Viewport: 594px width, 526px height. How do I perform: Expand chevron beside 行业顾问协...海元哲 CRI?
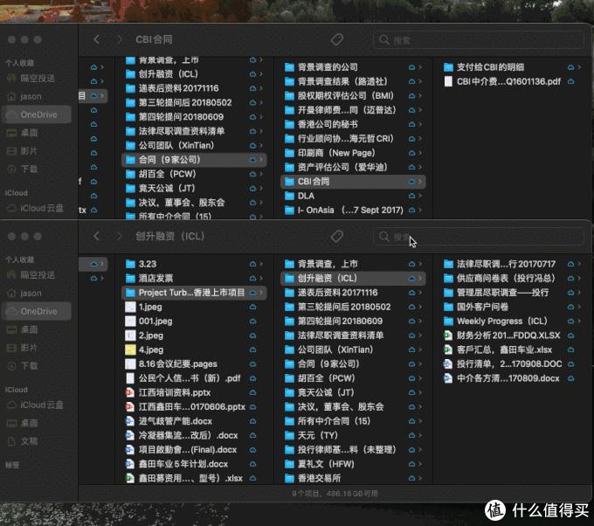[x=420, y=139]
